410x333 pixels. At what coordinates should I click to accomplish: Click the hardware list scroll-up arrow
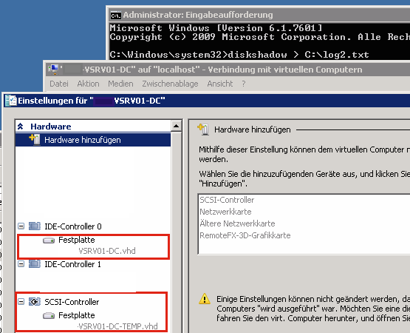point(177,127)
